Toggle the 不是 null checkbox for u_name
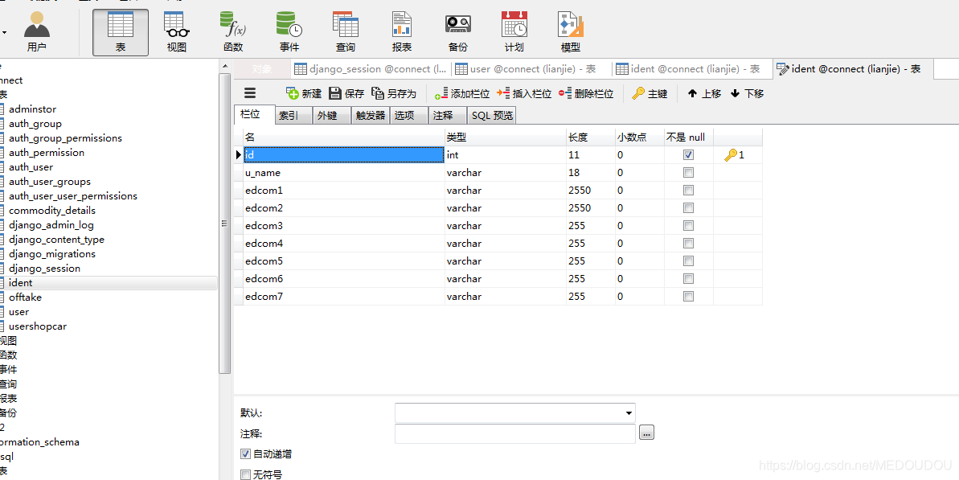The height and width of the screenshot is (480, 959). click(689, 173)
